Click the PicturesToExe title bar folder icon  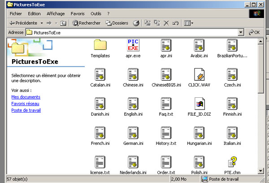[10, 4]
